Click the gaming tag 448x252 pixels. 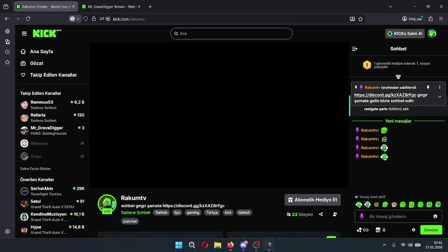pyautogui.click(x=193, y=212)
